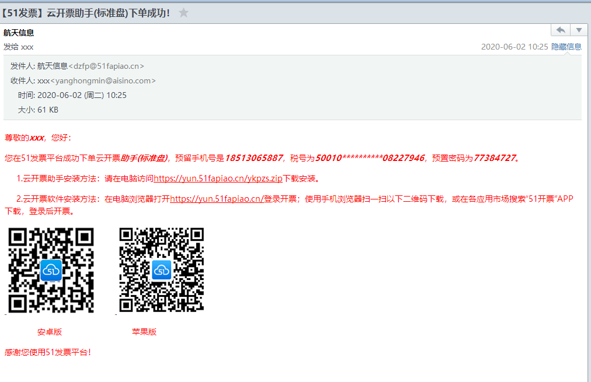Open the https://yun.51fapiao.cn/ login link
591x382 pixels.
[217, 199]
